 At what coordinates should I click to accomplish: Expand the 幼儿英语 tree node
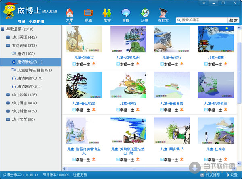8,37
